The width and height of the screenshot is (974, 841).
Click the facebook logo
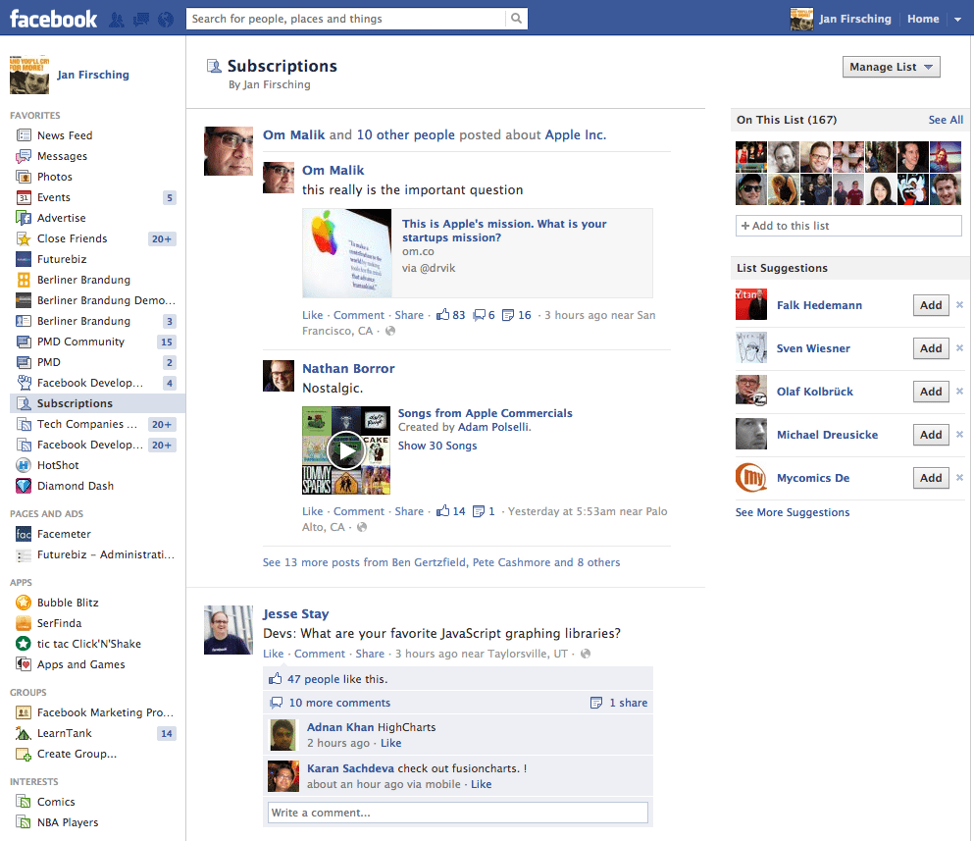53,20
